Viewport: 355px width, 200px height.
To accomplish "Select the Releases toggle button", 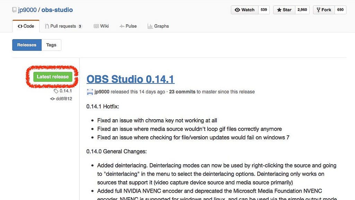I will 27,45.
